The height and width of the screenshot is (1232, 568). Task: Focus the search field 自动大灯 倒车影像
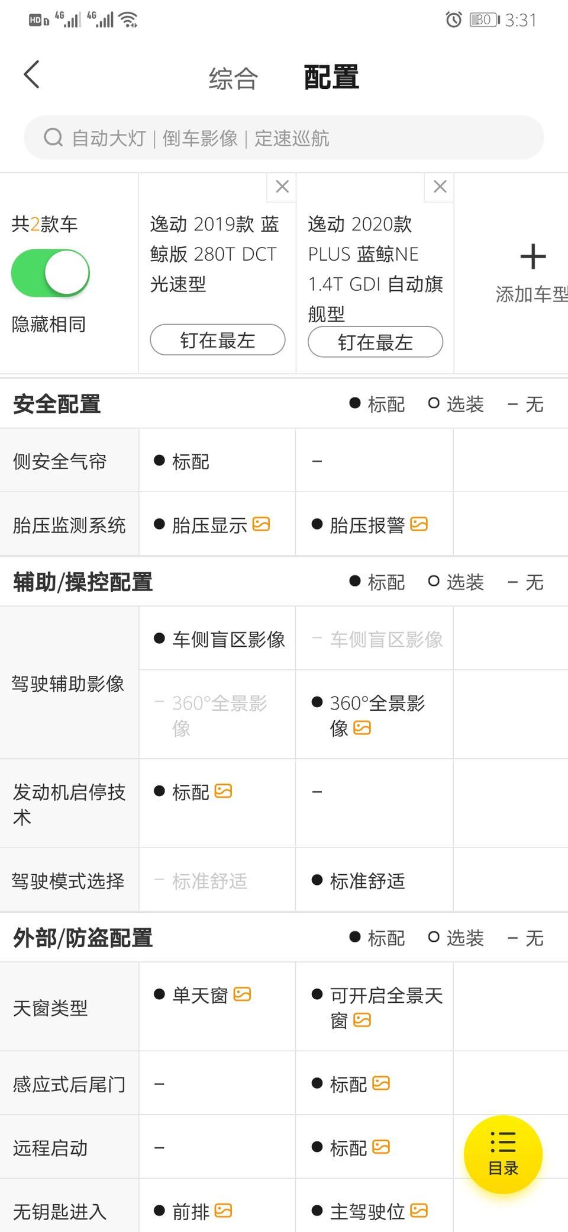tap(284, 138)
